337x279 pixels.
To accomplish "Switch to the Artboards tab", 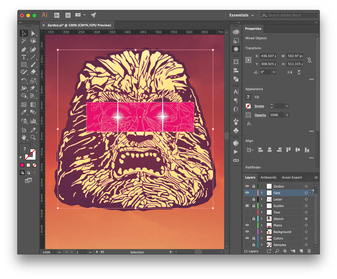I will (268, 177).
